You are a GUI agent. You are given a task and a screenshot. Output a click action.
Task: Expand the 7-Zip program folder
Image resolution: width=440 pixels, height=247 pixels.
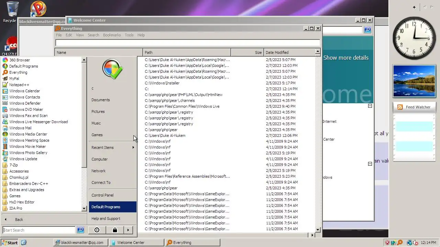point(13,165)
